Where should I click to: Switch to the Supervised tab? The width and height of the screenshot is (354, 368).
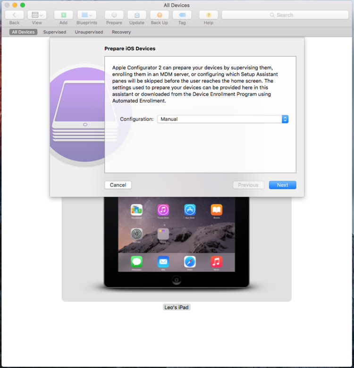point(55,32)
